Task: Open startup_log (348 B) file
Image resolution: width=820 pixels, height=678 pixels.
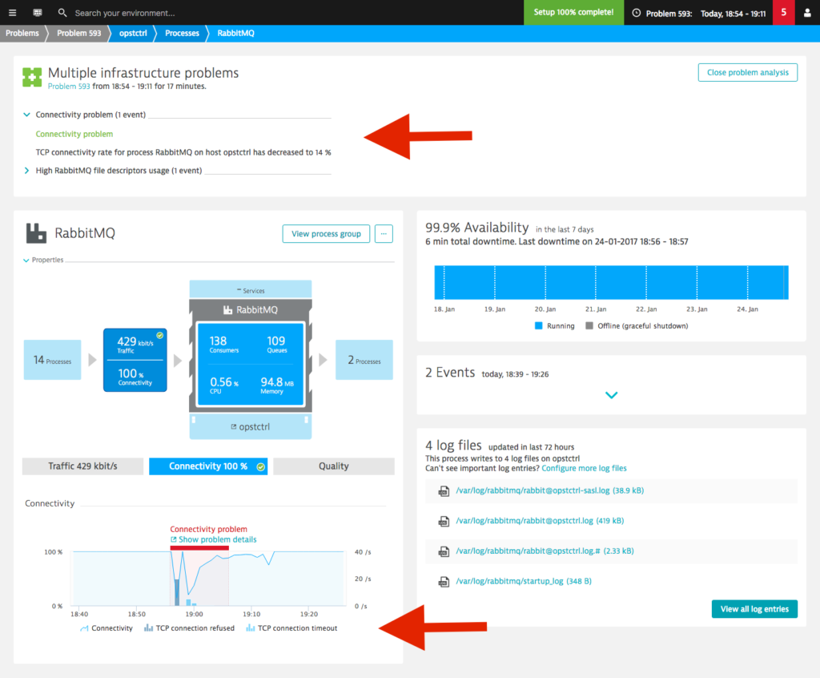Action: point(524,581)
